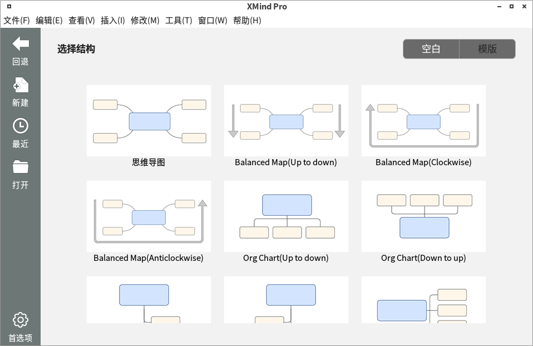Open the recent files clock icon (最近)
This screenshot has height=346, width=533.
[x=21, y=126]
